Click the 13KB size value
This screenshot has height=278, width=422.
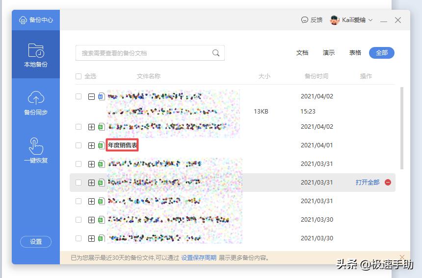point(261,112)
